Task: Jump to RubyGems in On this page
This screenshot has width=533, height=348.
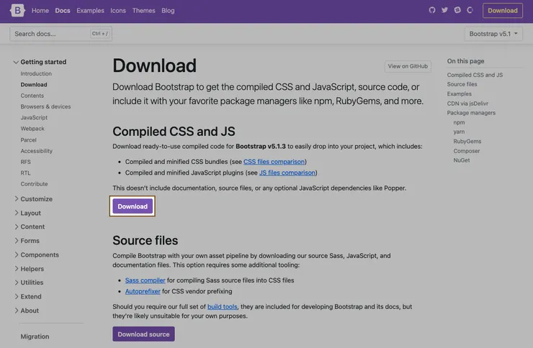Action: point(467,141)
